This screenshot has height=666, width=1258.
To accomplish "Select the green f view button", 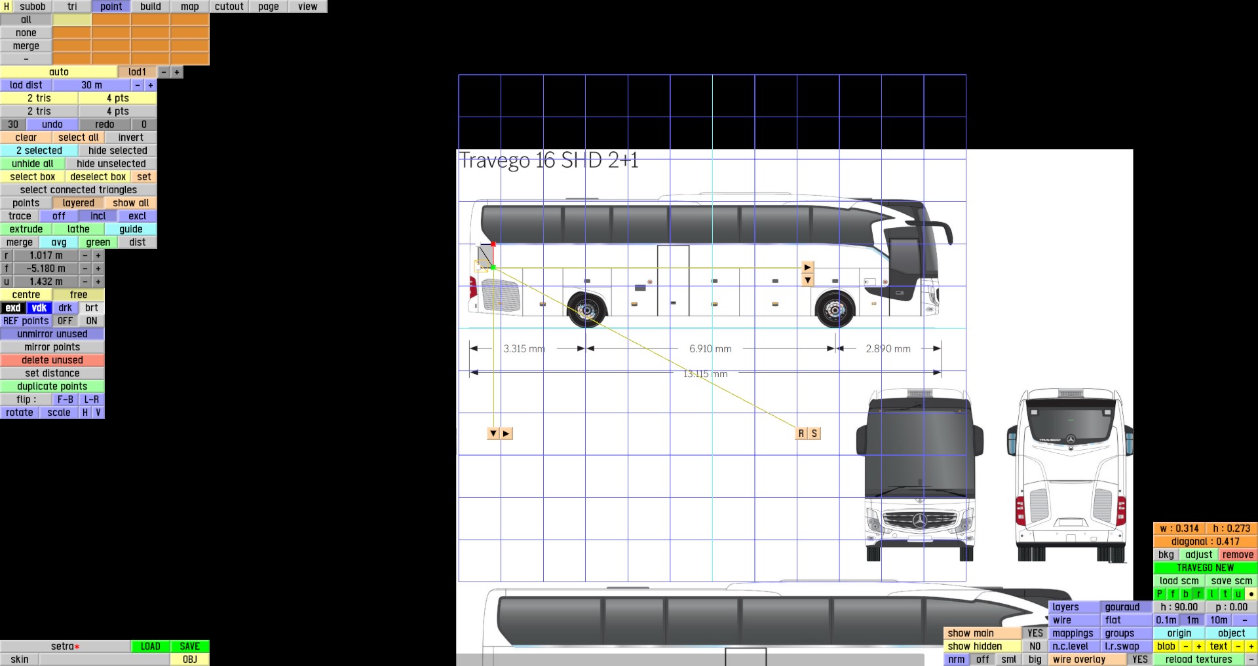I will tap(1173, 594).
